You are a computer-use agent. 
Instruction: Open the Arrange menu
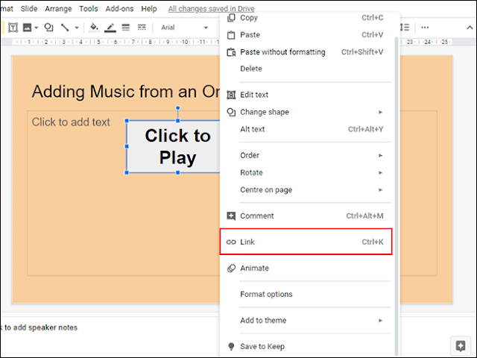tap(58, 8)
